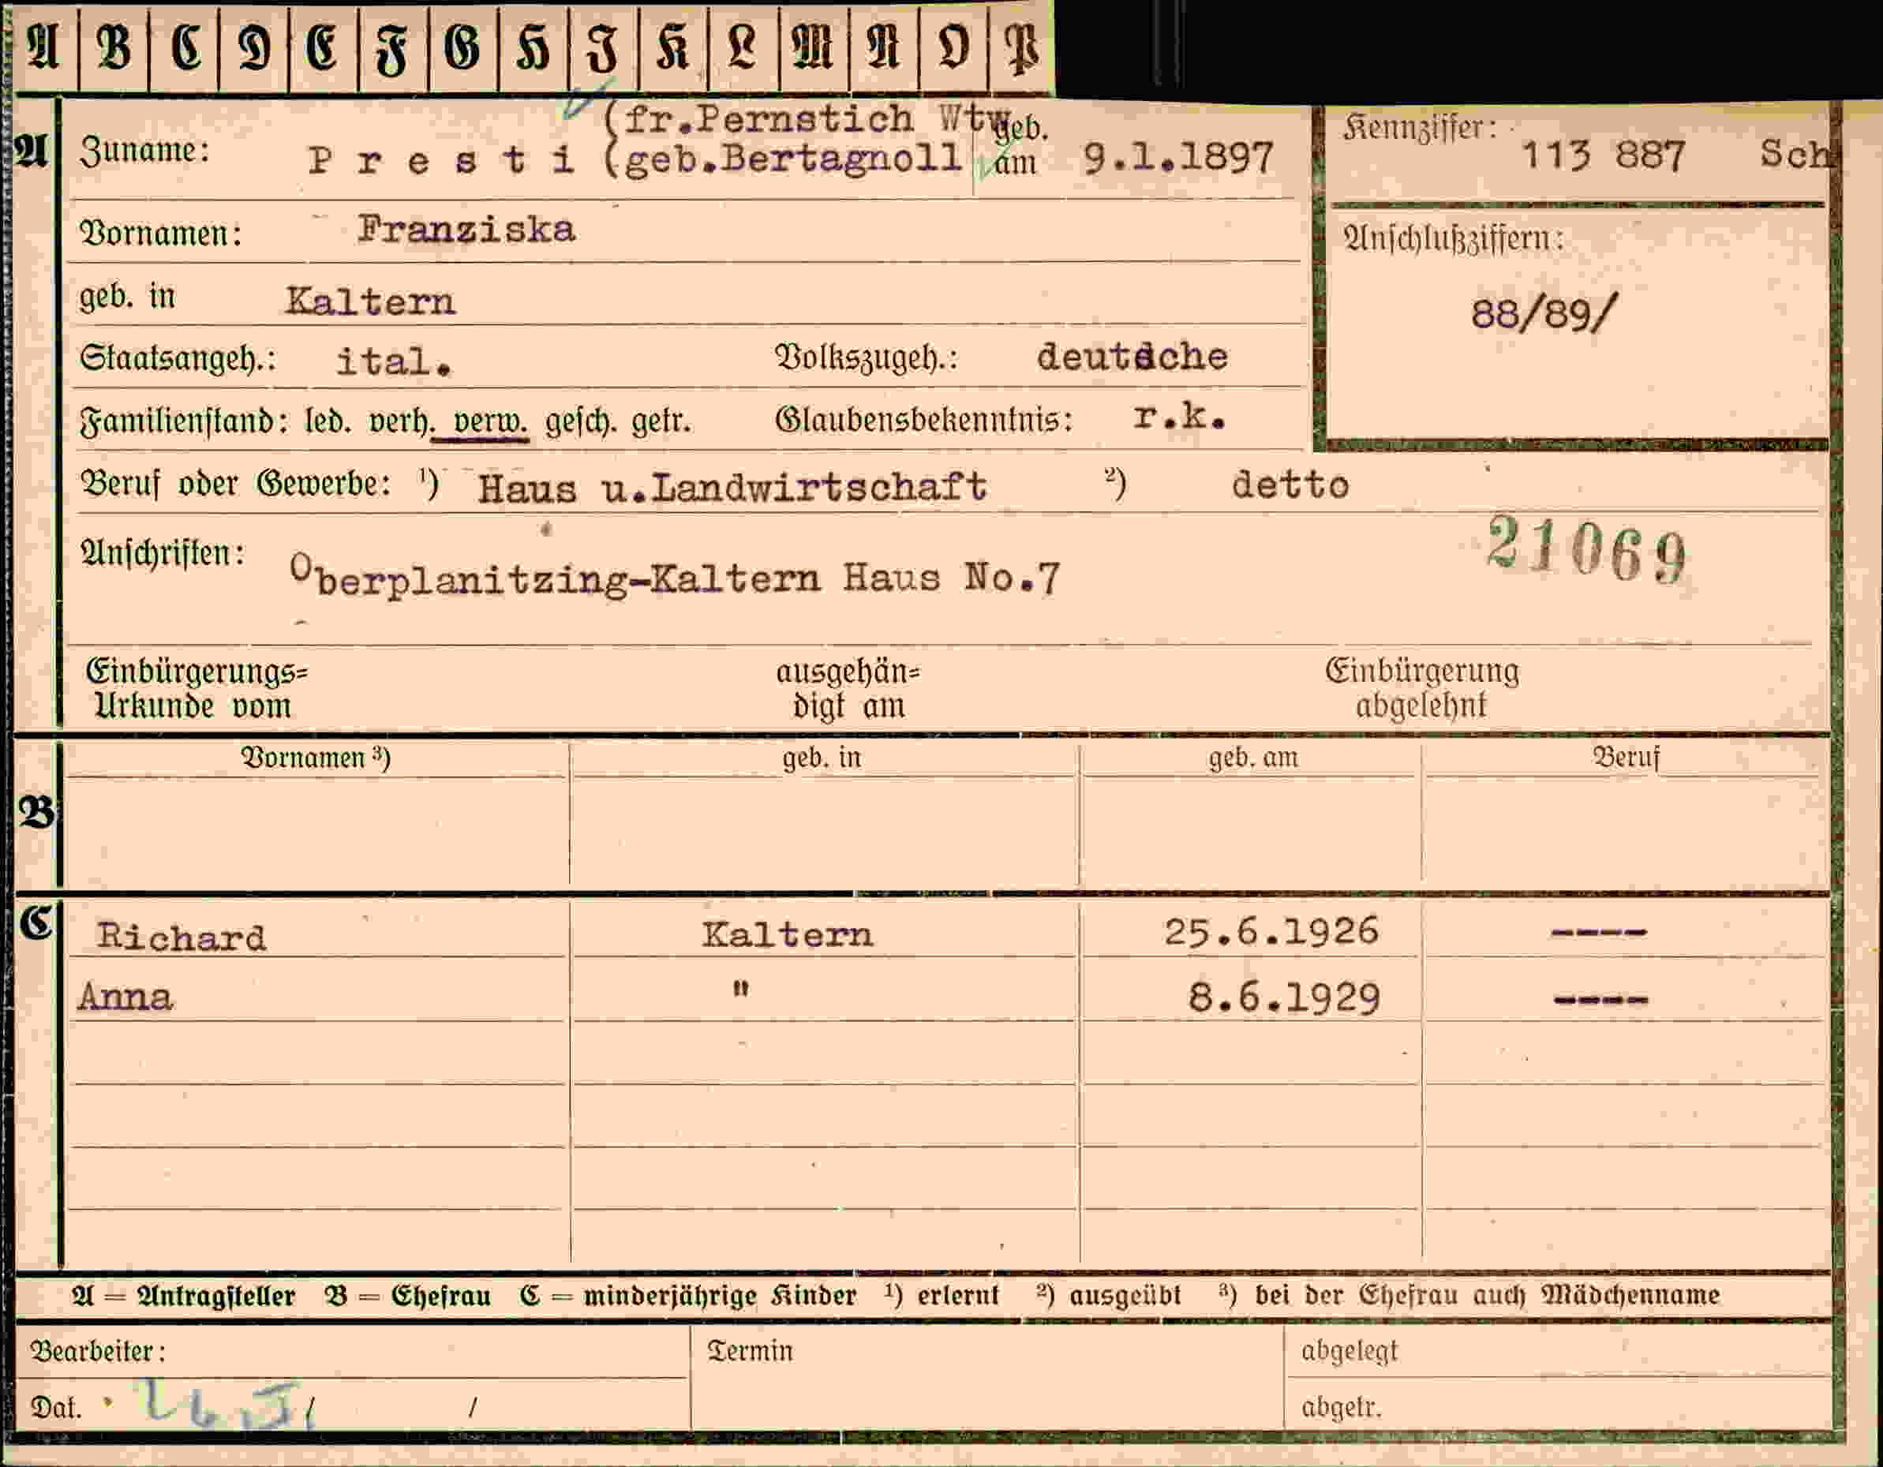The height and width of the screenshot is (1467, 1883).
Task: Click the Fraktur letter G index tab
Action: 463,47
